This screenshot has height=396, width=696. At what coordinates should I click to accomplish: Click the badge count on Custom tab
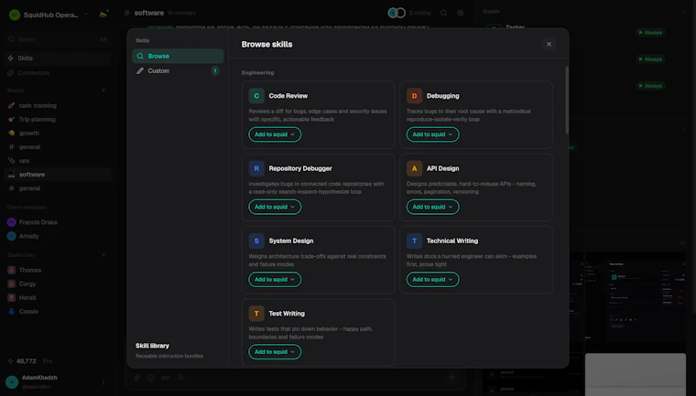coord(215,71)
